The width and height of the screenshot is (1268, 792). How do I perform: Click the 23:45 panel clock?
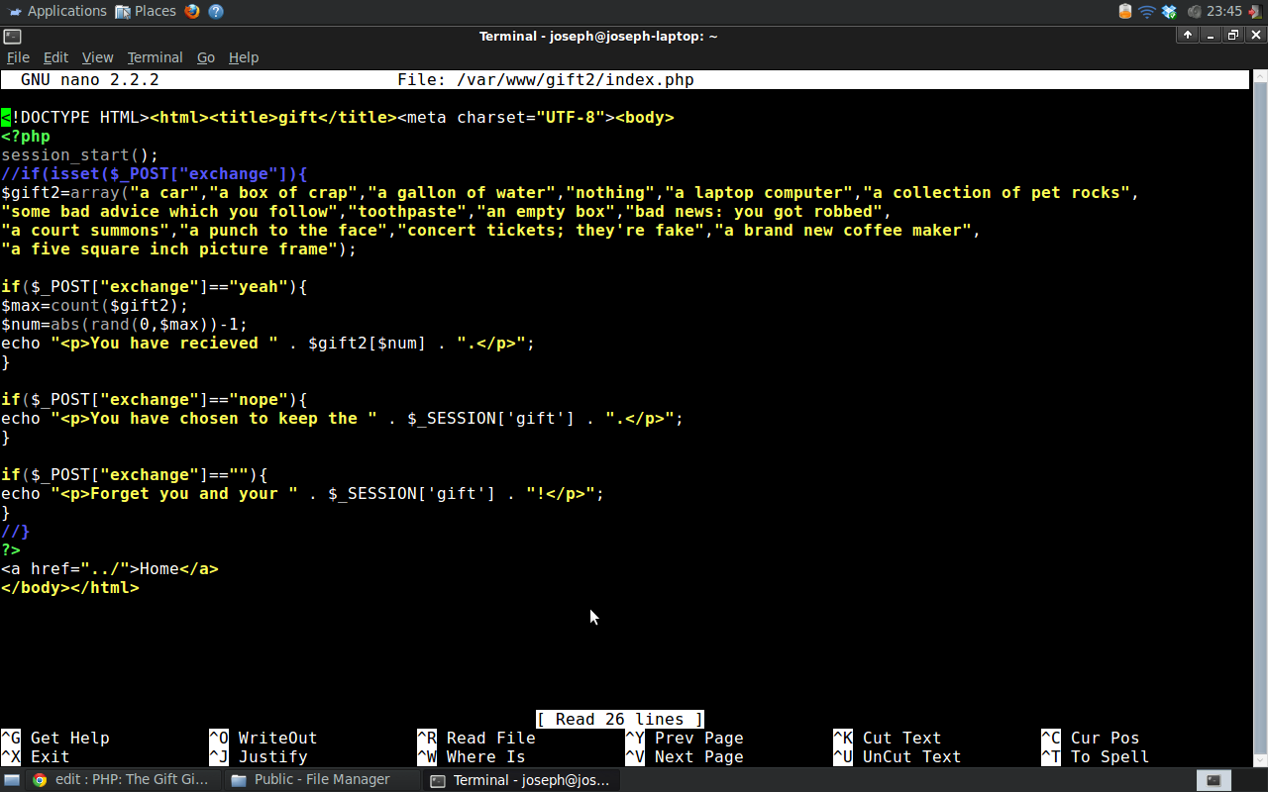(1225, 11)
